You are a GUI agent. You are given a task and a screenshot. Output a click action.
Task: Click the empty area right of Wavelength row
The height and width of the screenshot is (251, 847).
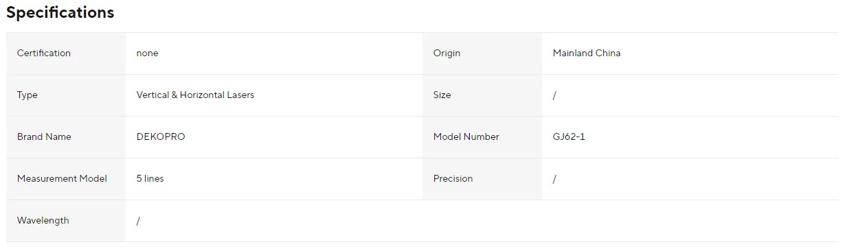coord(631,221)
